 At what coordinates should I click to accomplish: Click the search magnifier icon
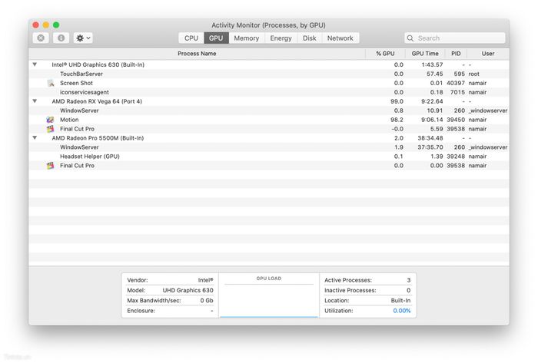[410, 38]
